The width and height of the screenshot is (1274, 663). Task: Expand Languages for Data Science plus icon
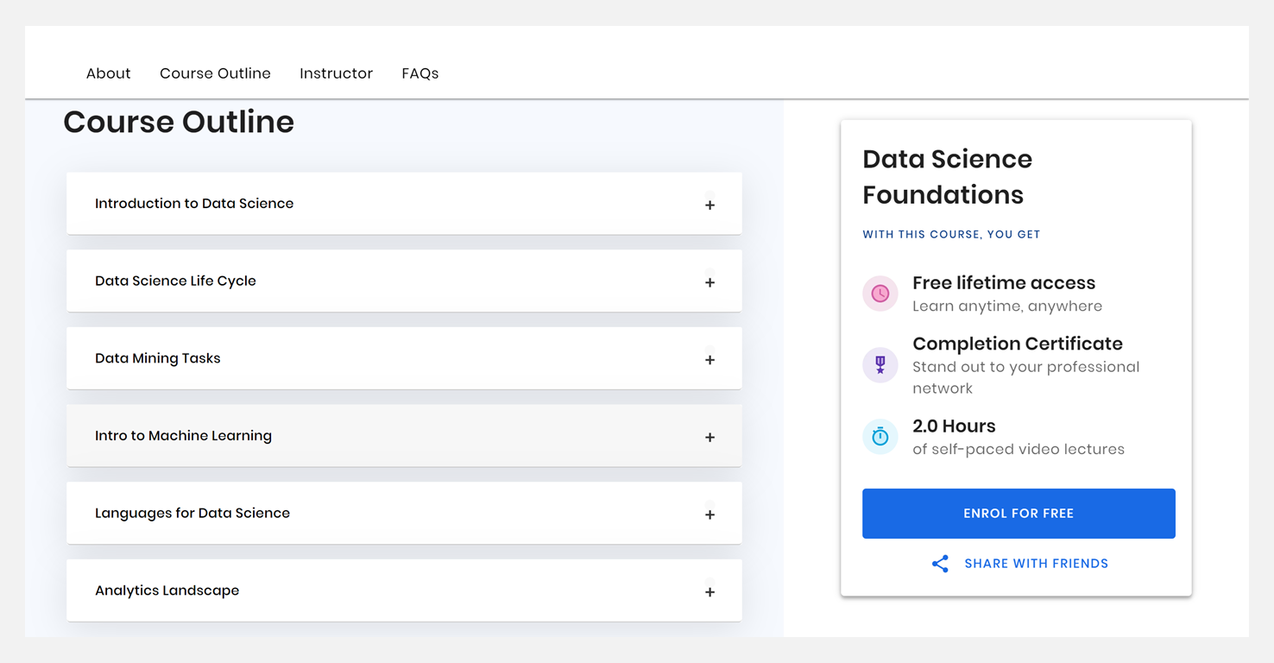point(710,515)
